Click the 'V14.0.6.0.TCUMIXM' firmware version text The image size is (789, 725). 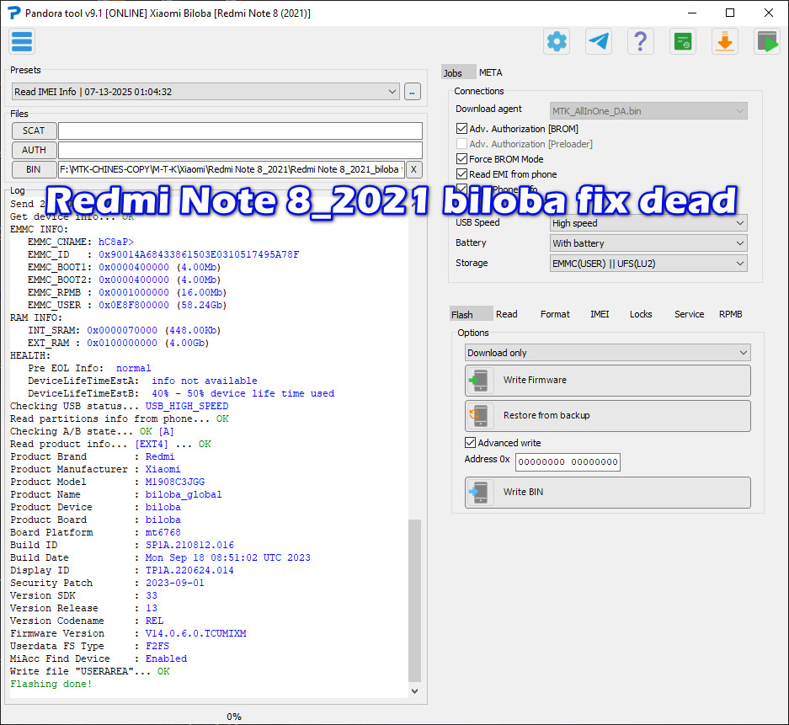[195, 633]
